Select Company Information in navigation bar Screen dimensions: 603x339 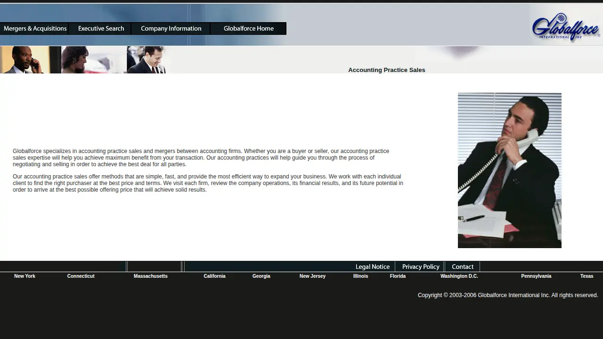[x=171, y=28]
